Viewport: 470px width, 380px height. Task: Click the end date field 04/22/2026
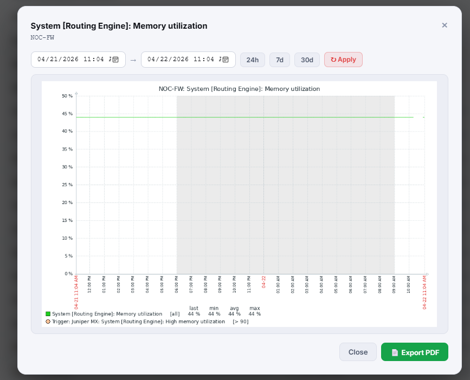pos(188,60)
